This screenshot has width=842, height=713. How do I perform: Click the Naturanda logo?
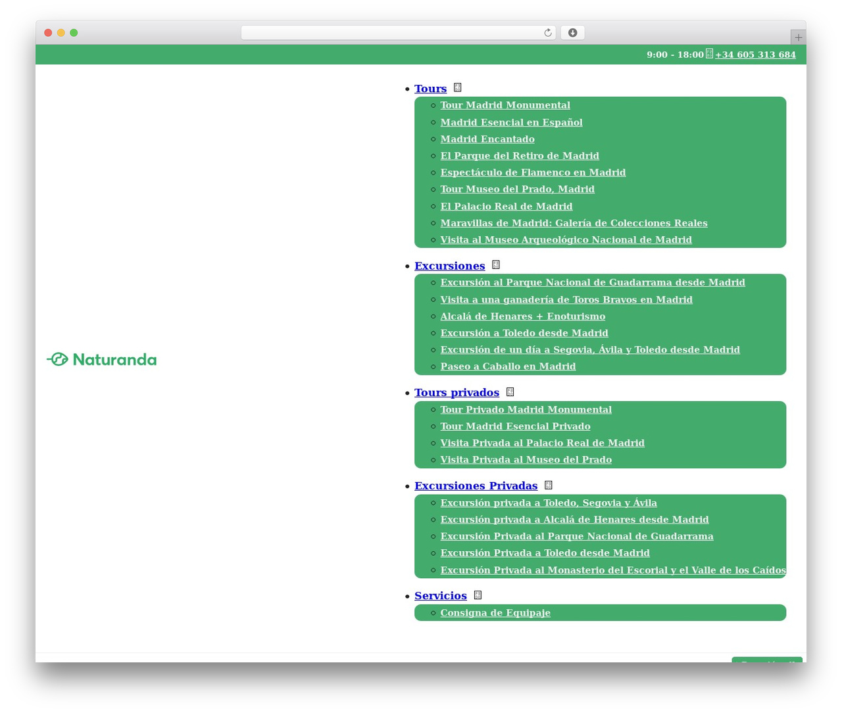tap(101, 359)
